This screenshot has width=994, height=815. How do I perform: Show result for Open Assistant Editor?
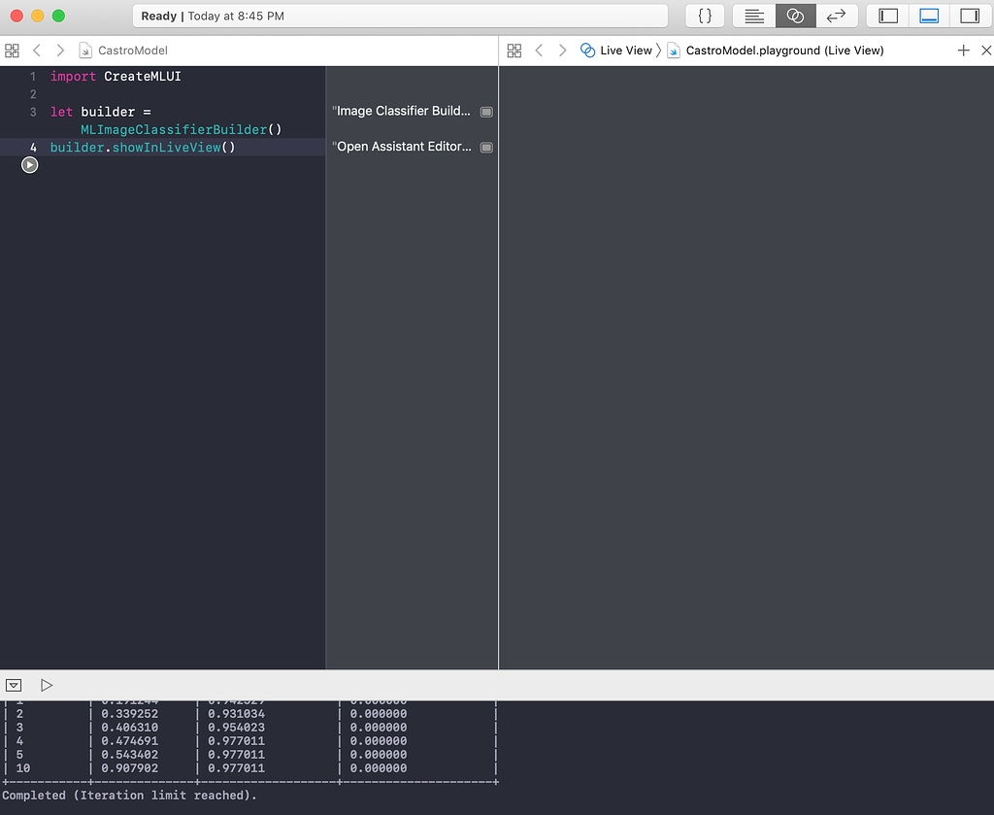tap(486, 147)
